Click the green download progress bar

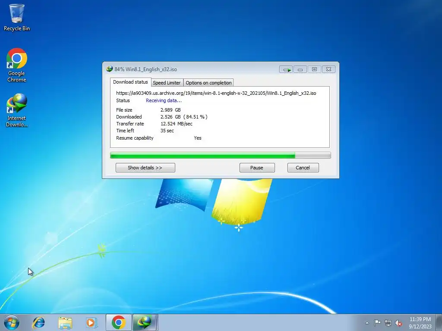pyautogui.click(x=221, y=155)
